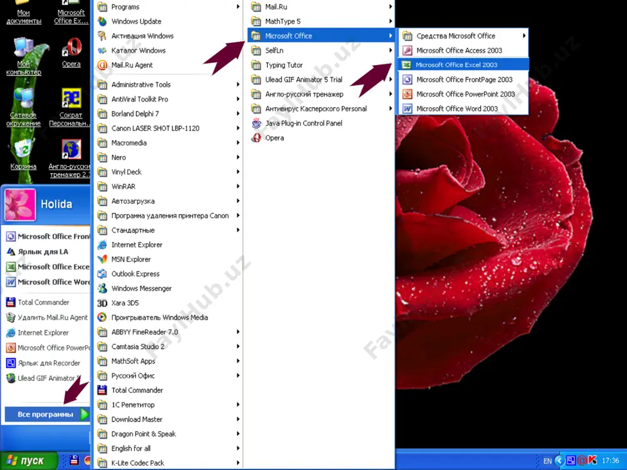
Task: Click the Активация Windows keys icon
Action: coord(102,36)
